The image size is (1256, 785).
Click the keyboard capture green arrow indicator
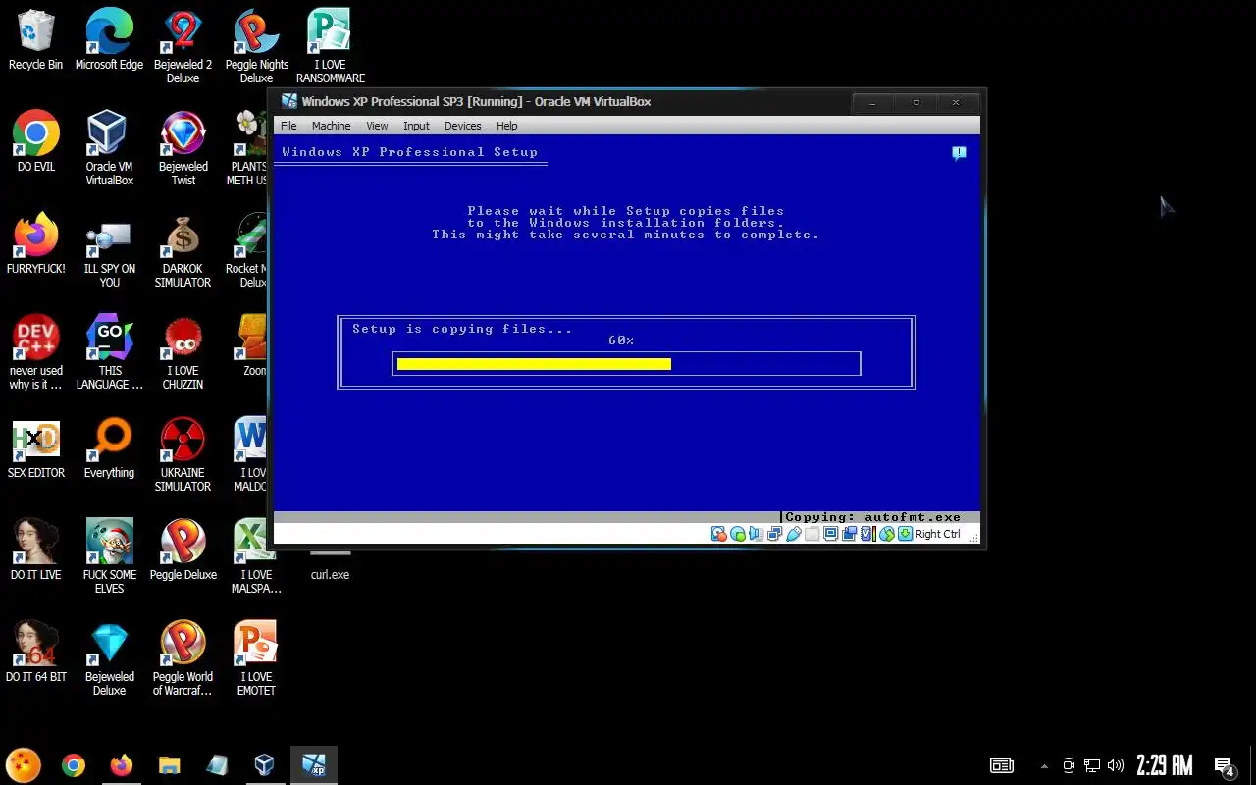[905, 534]
